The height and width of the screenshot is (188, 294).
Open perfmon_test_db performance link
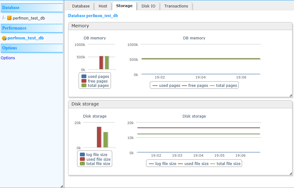[x=25, y=38]
